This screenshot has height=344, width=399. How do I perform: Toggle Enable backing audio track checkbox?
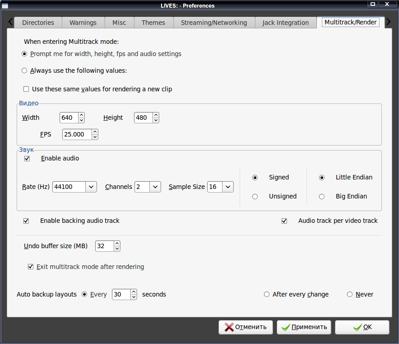(26, 221)
